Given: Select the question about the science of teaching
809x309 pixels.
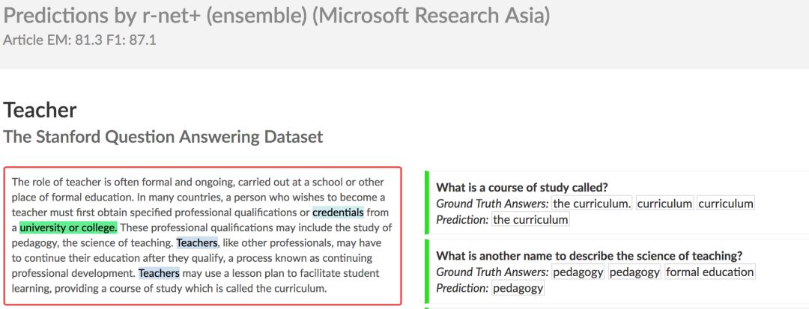Looking at the screenshot, I should tap(589, 256).
